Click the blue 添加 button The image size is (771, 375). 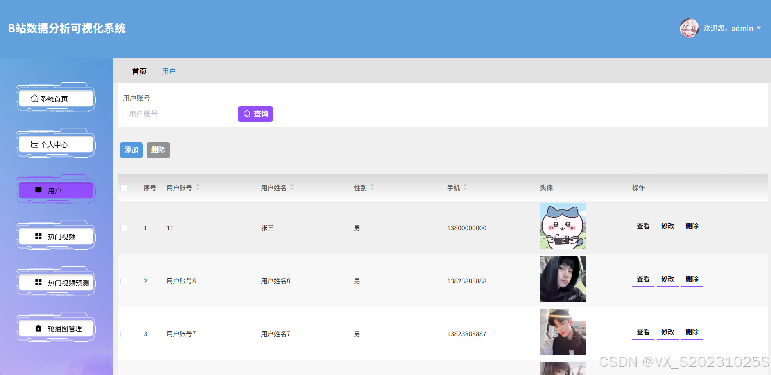(x=131, y=150)
